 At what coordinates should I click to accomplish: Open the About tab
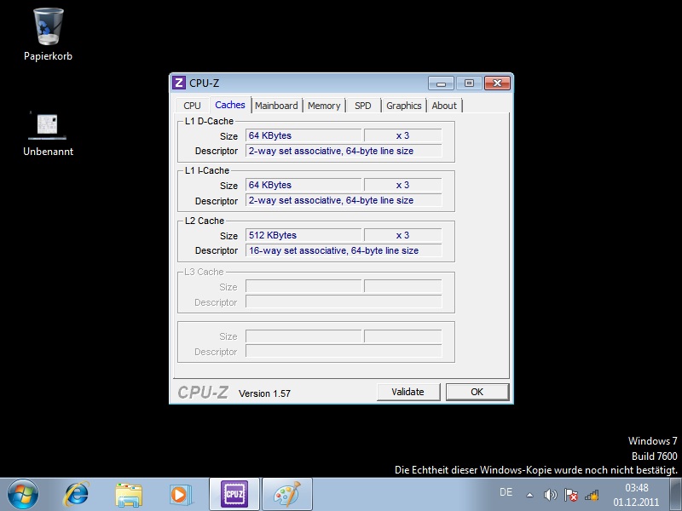click(444, 106)
